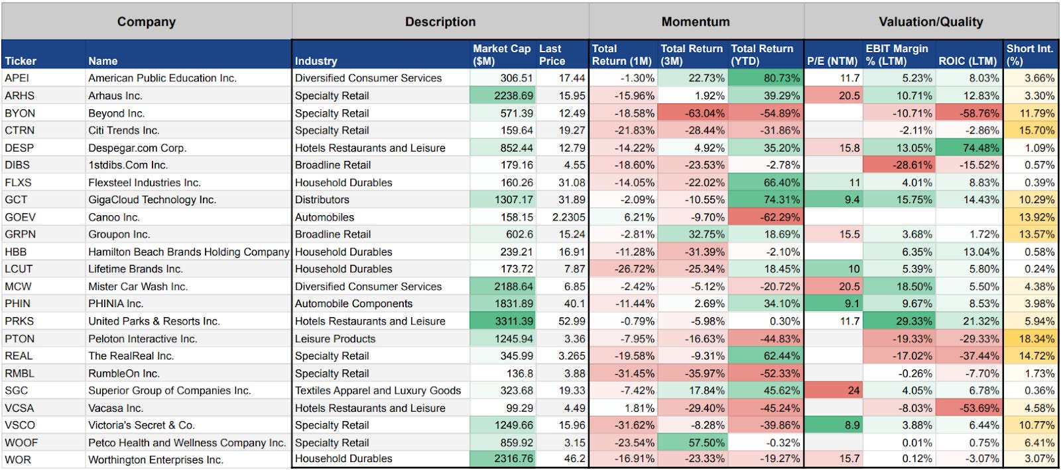Click the name Mister Car Wash Inc.
Screen dimensions: 1061x470
(138, 287)
